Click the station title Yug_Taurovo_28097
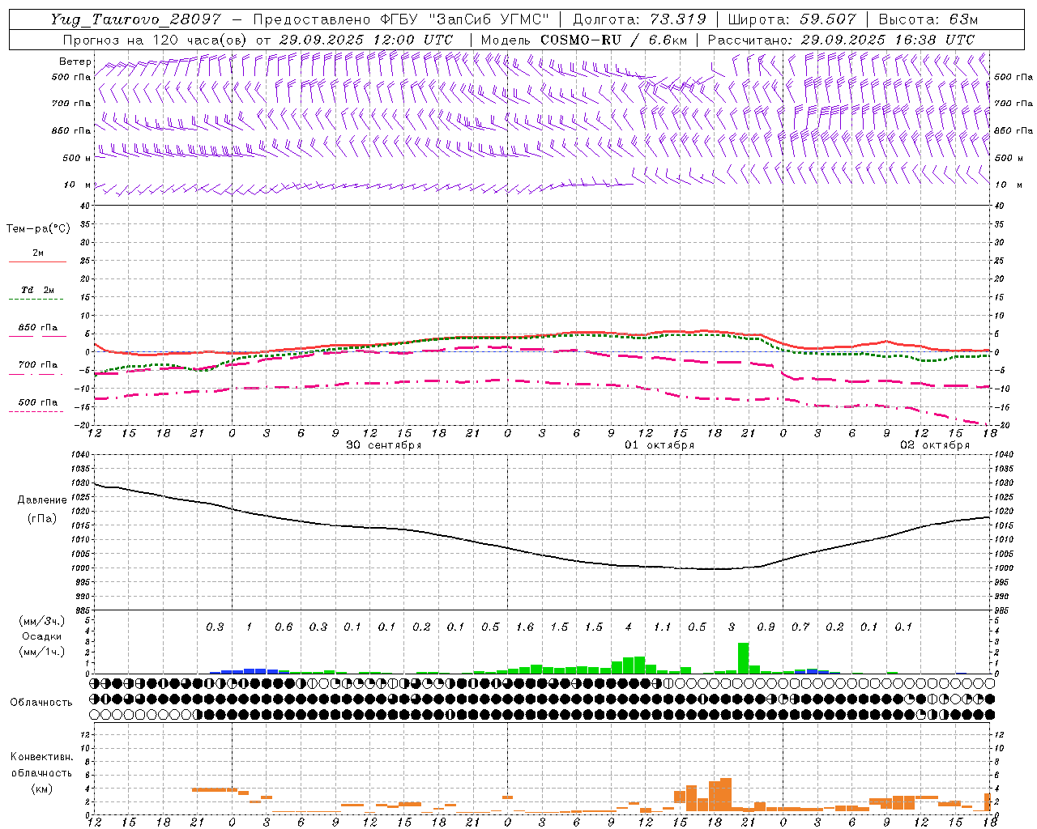The width and height of the screenshot is (1037, 829). pyautogui.click(x=137, y=19)
